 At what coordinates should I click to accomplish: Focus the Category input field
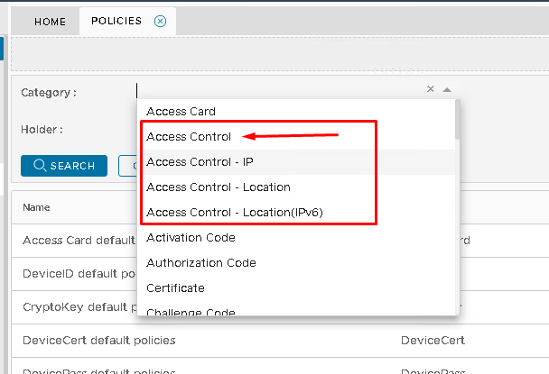pos(280,90)
